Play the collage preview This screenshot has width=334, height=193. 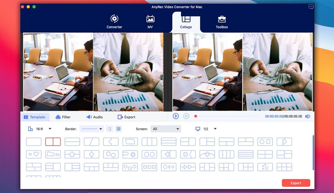tap(176, 116)
